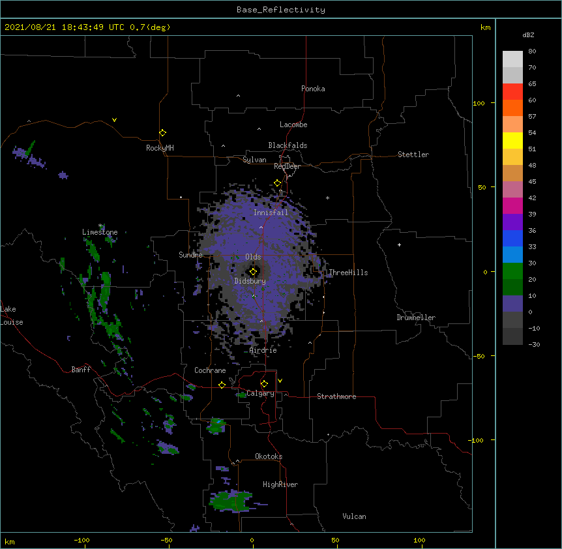Viewport: 562px width, 549px height.
Task: Click the ThreeHills label
Action: (348, 273)
